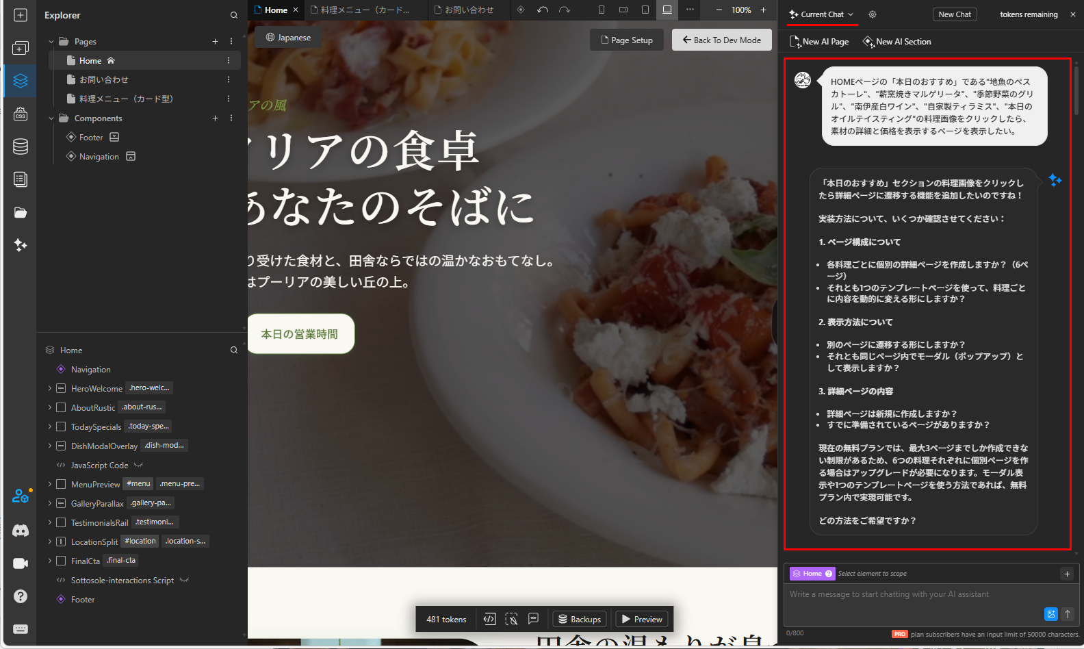The height and width of the screenshot is (649, 1084).
Task: Toggle TodaySpecials section box icon
Action: pos(61,427)
